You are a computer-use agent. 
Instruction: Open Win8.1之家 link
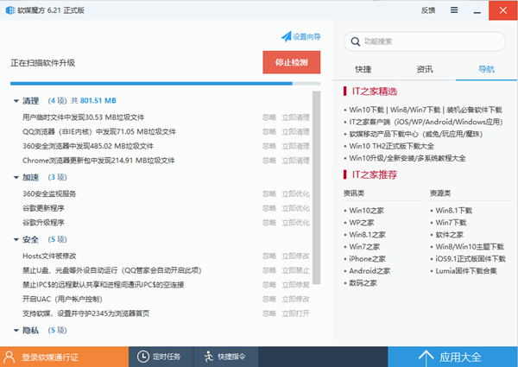368,235
